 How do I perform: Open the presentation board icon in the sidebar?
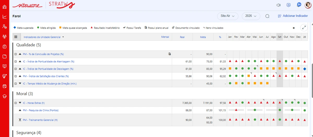coord(4,66)
